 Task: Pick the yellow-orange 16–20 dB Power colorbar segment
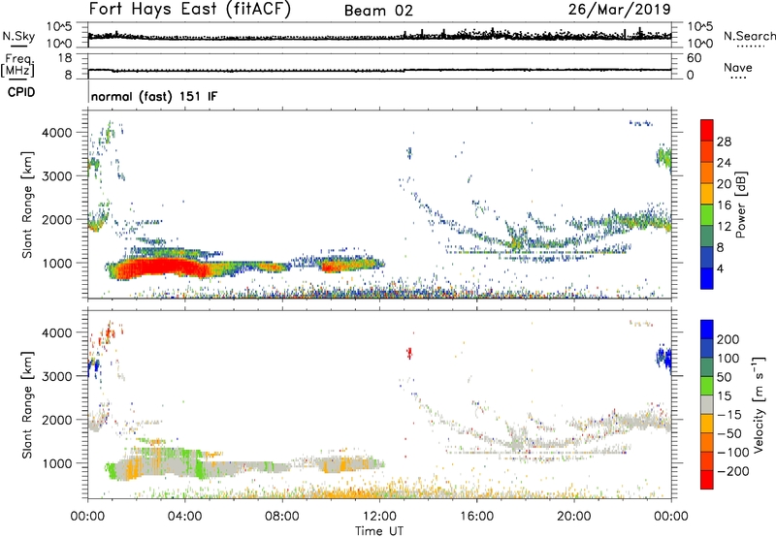pos(707,194)
